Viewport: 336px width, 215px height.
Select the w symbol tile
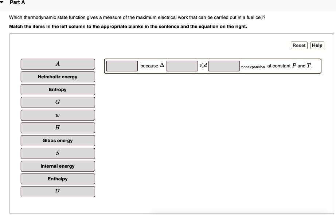58,115
